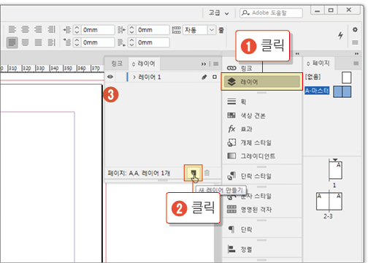Step last line indent spinner
The height and width of the screenshot is (263, 368).
tap(131, 42)
